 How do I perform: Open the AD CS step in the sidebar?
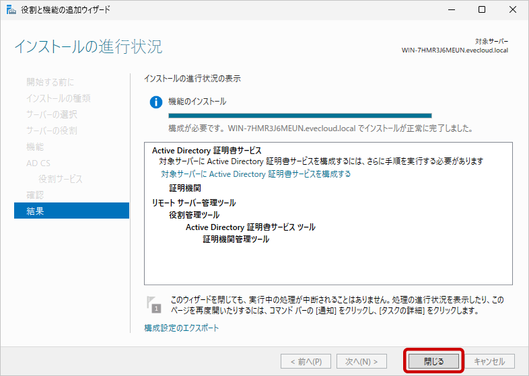[38, 162]
